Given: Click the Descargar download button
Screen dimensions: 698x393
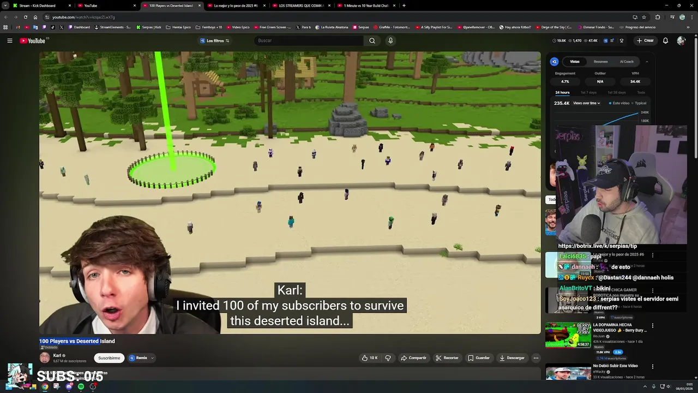Looking at the screenshot, I should (512, 358).
